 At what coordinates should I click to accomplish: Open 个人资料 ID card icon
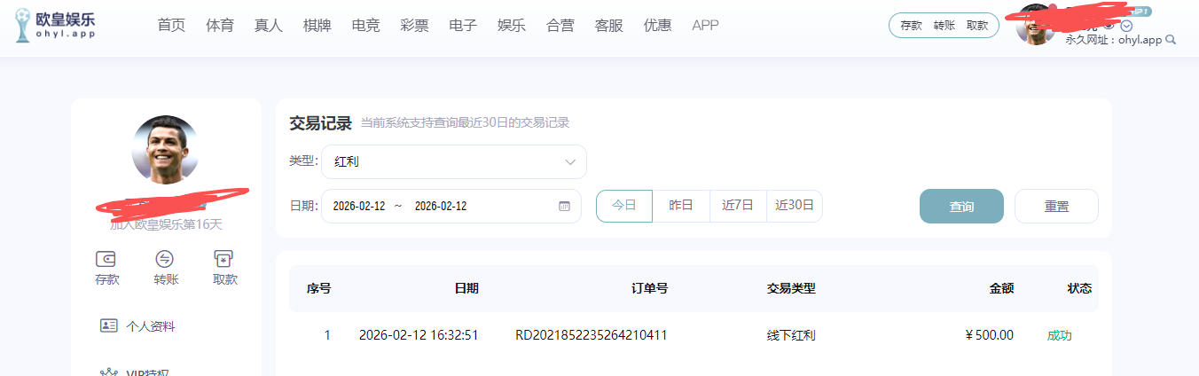(x=109, y=325)
